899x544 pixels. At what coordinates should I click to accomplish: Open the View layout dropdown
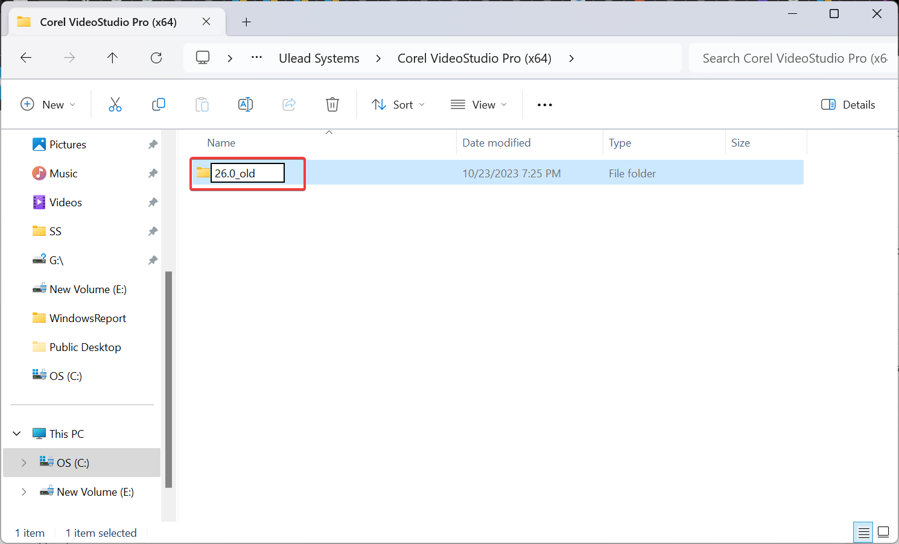(479, 104)
